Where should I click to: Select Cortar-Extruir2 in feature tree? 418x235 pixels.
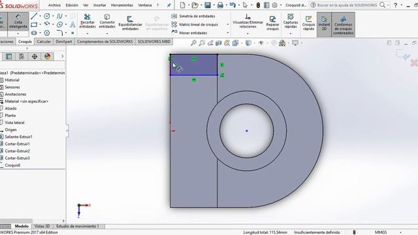[18, 151]
